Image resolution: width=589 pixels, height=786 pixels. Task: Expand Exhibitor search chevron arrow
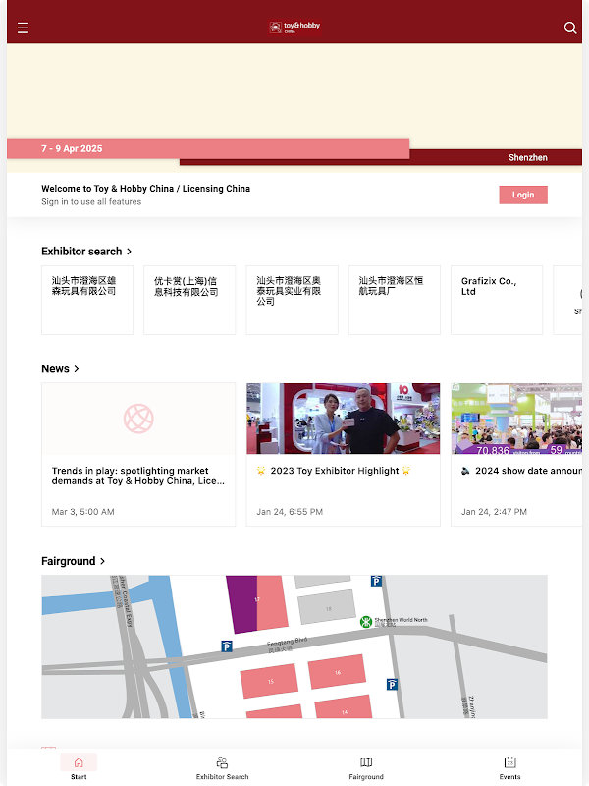coord(130,252)
